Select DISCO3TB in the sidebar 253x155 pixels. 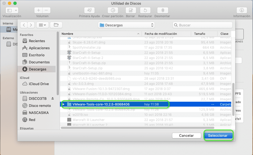click(35, 98)
